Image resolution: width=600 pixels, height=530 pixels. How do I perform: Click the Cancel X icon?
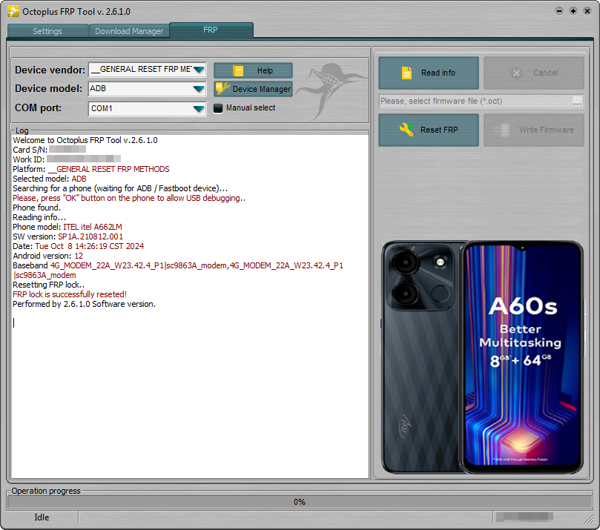pos(516,73)
